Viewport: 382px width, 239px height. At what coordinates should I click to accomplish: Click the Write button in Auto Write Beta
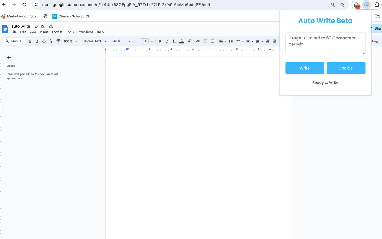304,68
